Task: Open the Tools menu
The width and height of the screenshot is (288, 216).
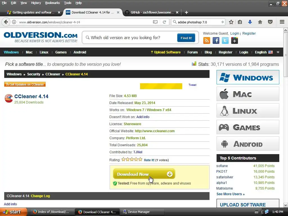Action: click(x=67, y=3)
